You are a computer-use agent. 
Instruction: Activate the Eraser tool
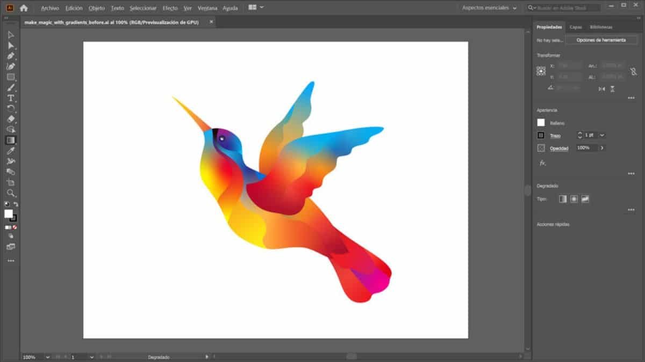click(11, 119)
